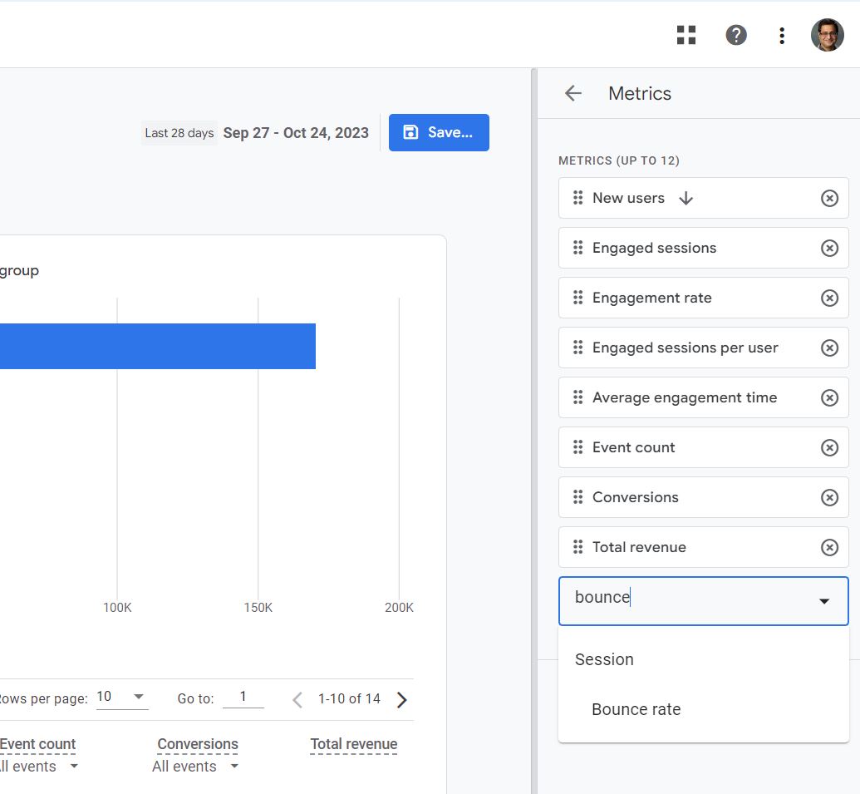Open the Rows per page dropdown
The width and height of the screenshot is (860, 794).
click(x=122, y=697)
